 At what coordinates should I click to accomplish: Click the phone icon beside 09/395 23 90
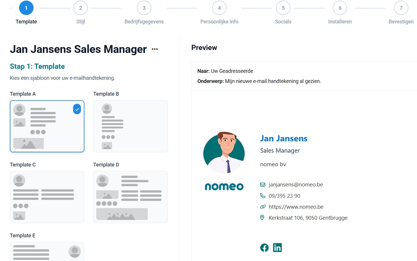(263, 196)
